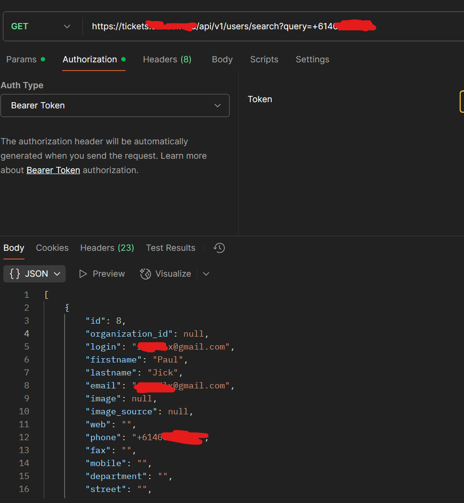Click the response history clock icon

(x=220, y=248)
